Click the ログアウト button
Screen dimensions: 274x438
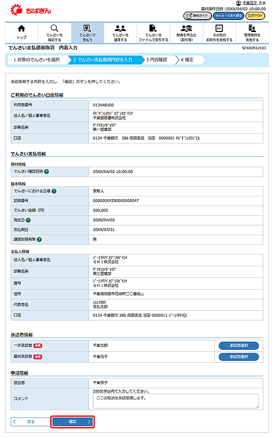(255, 16)
